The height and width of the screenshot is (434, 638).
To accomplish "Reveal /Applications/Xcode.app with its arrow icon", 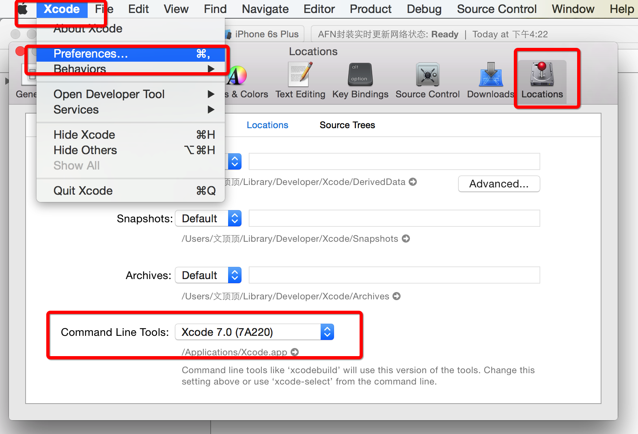I will pyautogui.click(x=295, y=352).
